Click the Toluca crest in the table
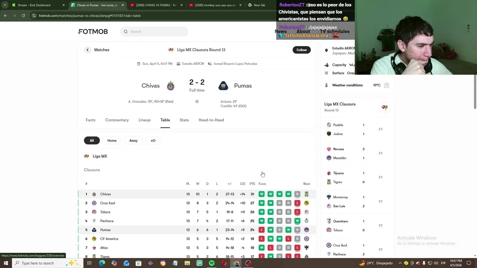The image size is (477, 268). (x=94, y=212)
